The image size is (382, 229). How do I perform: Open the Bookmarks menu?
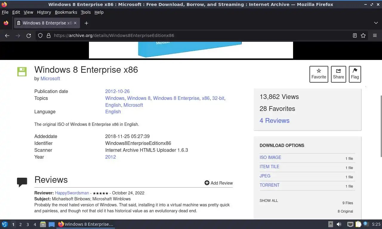point(66,12)
